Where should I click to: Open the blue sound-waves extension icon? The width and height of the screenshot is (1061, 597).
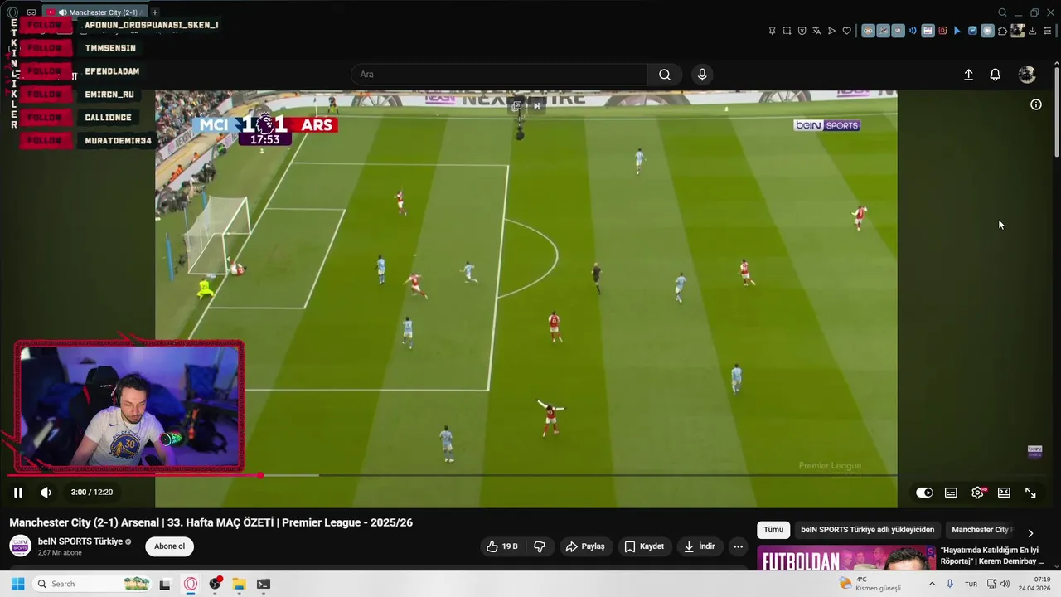913,31
